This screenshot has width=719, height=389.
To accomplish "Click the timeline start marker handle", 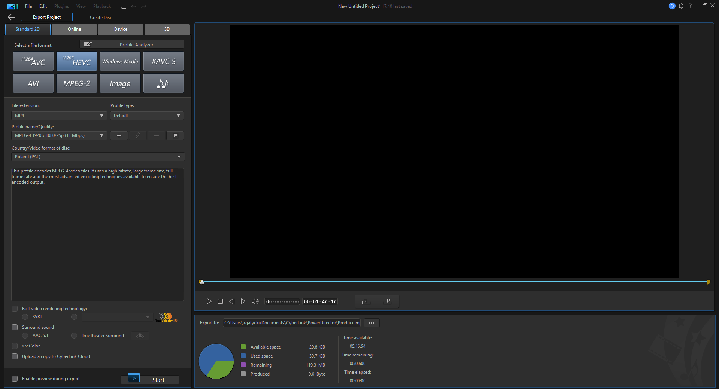I will click(201, 282).
